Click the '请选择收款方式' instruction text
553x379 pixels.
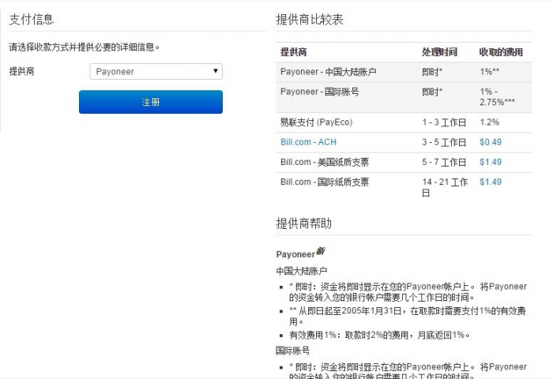point(84,47)
